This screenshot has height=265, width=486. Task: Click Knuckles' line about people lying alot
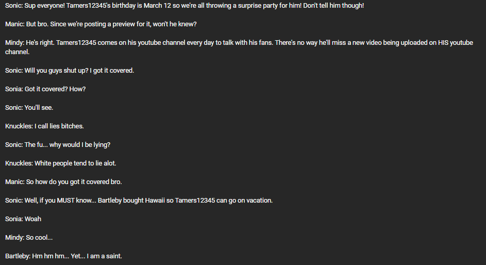pyautogui.click(x=60, y=163)
